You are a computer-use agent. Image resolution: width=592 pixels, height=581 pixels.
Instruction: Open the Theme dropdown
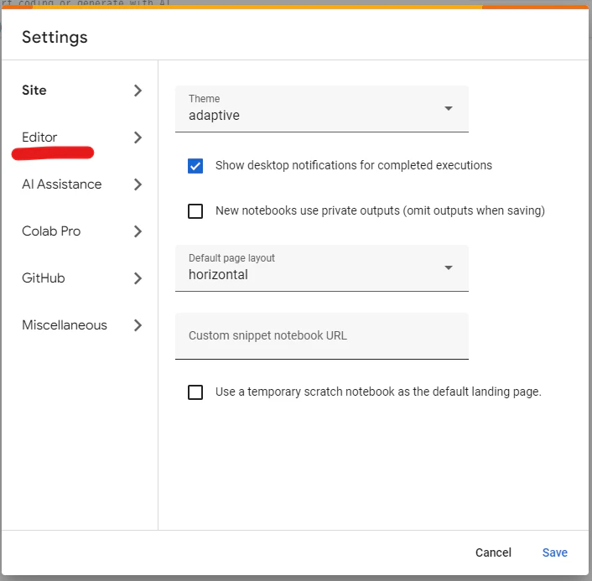coord(322,109)
